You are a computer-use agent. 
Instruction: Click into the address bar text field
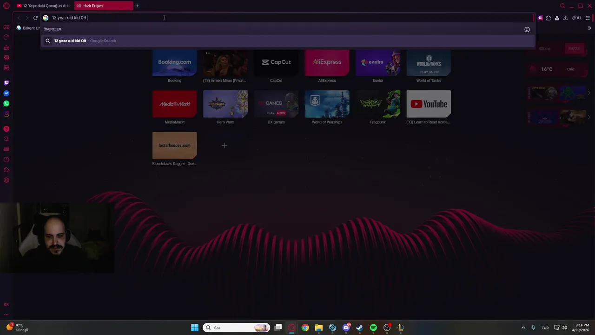click(288, 18)
